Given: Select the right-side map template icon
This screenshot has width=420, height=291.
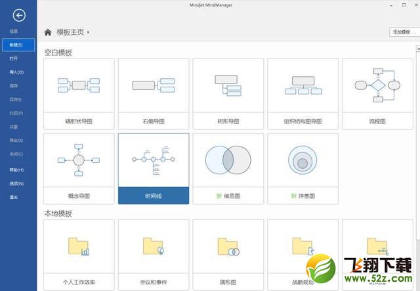Looking at the screenshot, I should tap(154, 85).
